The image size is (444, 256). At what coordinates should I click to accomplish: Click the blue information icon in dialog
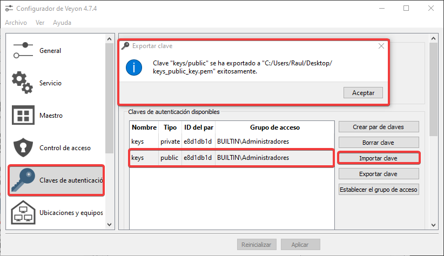(x=133, y=67)
